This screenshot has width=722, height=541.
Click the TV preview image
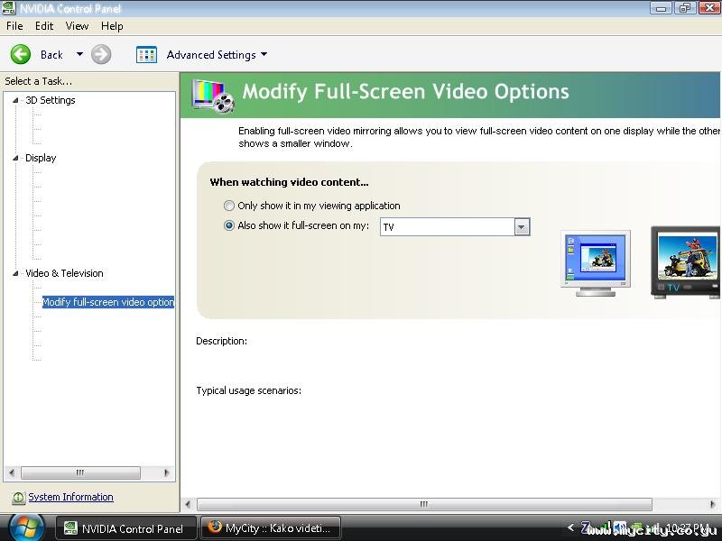click(x=685, y=261)
